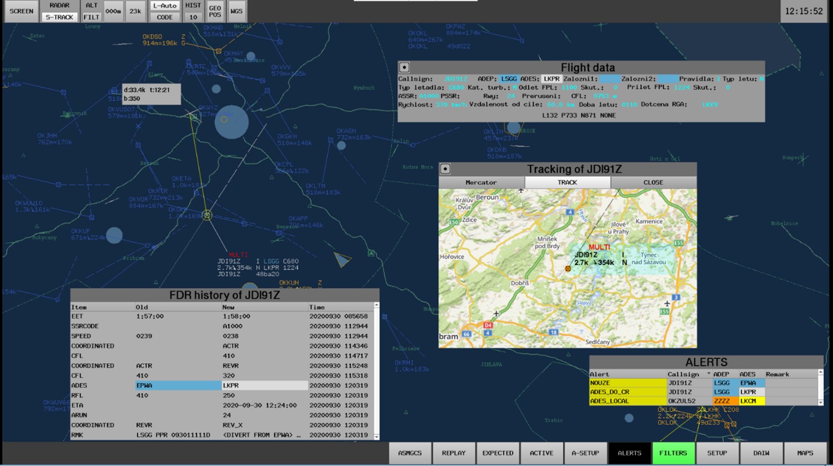Open the ALERTS tab in the bottom bar
This screenshot has height=466, width=833.
click(x=630, y=453)
